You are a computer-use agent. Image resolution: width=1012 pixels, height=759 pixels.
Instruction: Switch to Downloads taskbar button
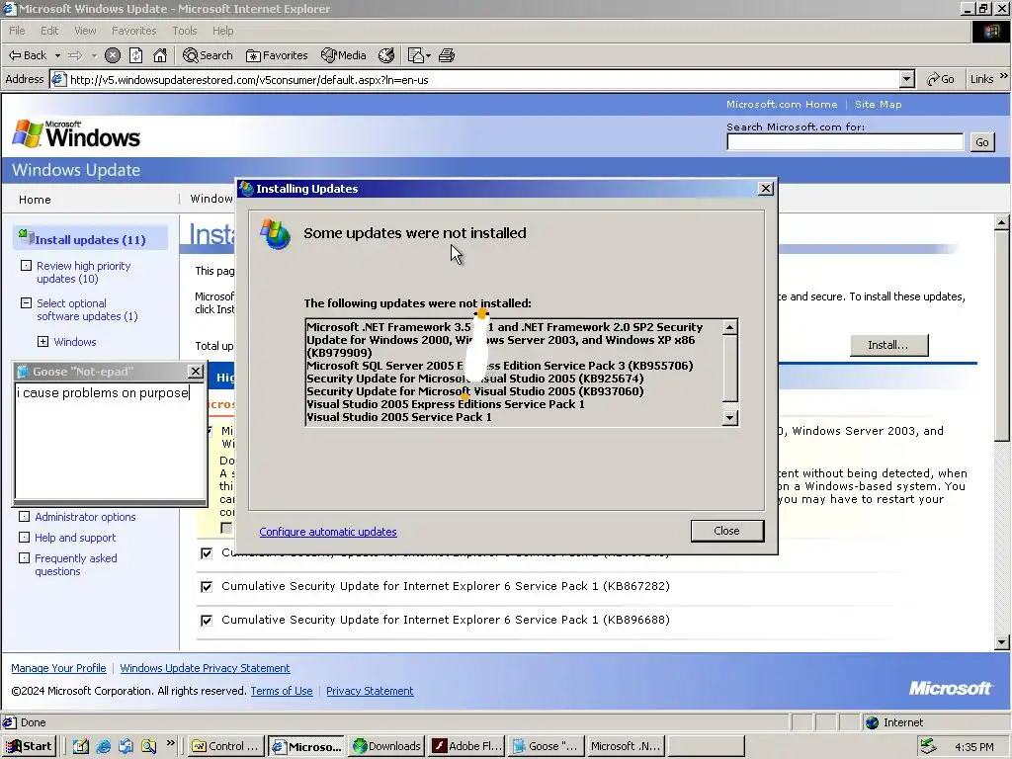pyautogui.click(x=386, y=746)
